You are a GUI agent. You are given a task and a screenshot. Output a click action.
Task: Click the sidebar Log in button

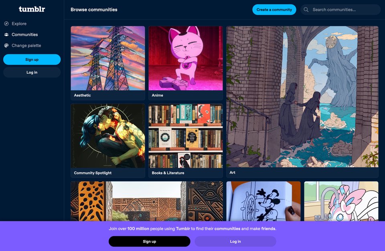click(32, 72)
